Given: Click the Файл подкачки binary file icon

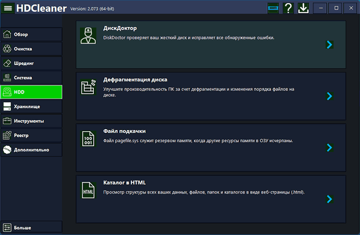Looking at the screenshot, I should (88, 140).
